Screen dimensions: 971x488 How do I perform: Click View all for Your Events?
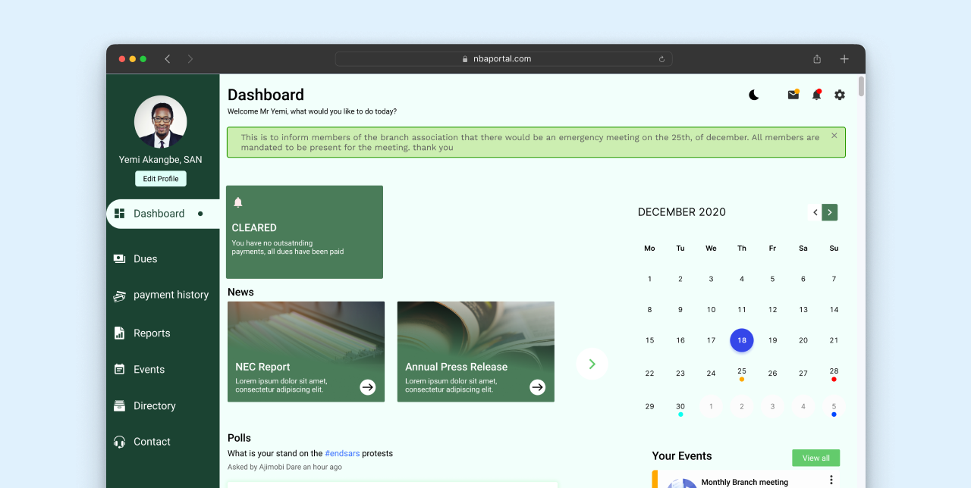tap(815, 458)
